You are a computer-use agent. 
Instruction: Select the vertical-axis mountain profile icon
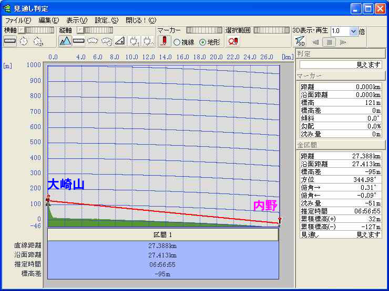(x=65, y=41)
